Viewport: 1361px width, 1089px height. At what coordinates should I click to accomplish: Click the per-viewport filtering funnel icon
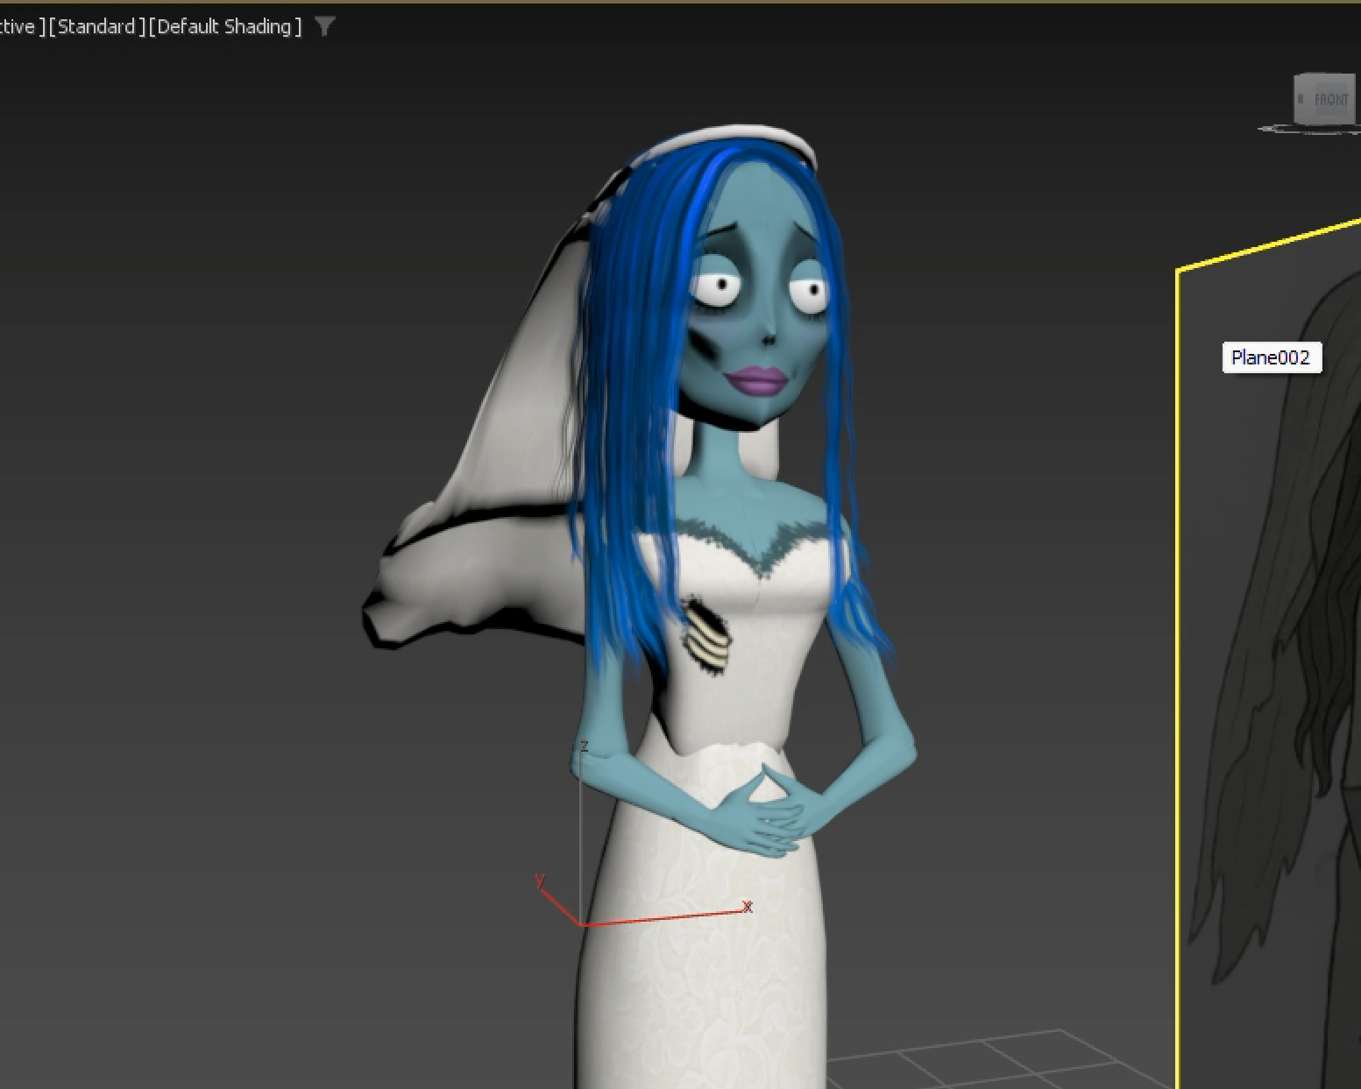(x=325, y=26)
